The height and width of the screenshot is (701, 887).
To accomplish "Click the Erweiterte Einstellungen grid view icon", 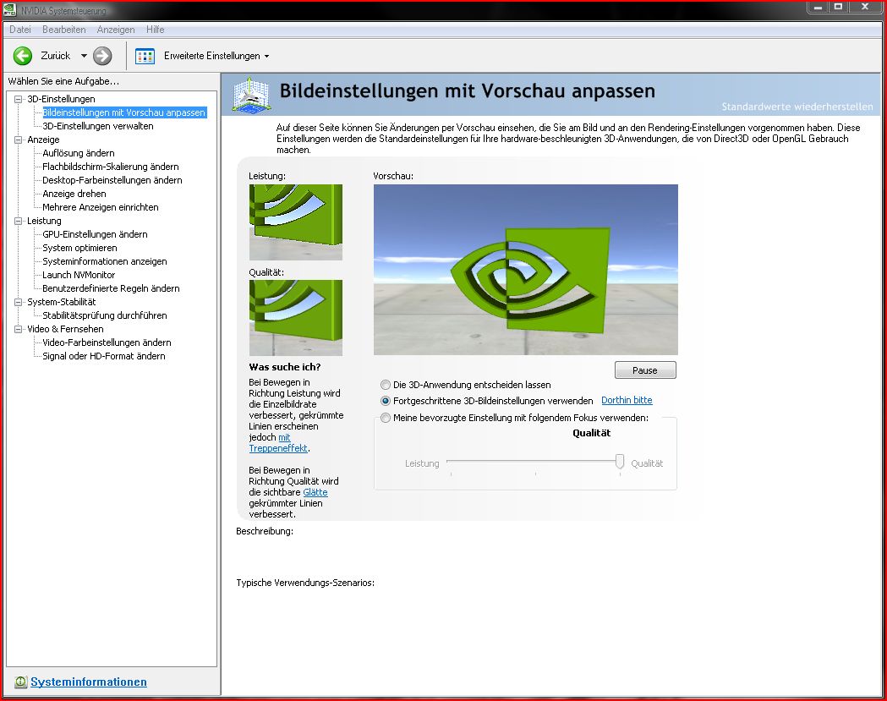I will point(145,56).
